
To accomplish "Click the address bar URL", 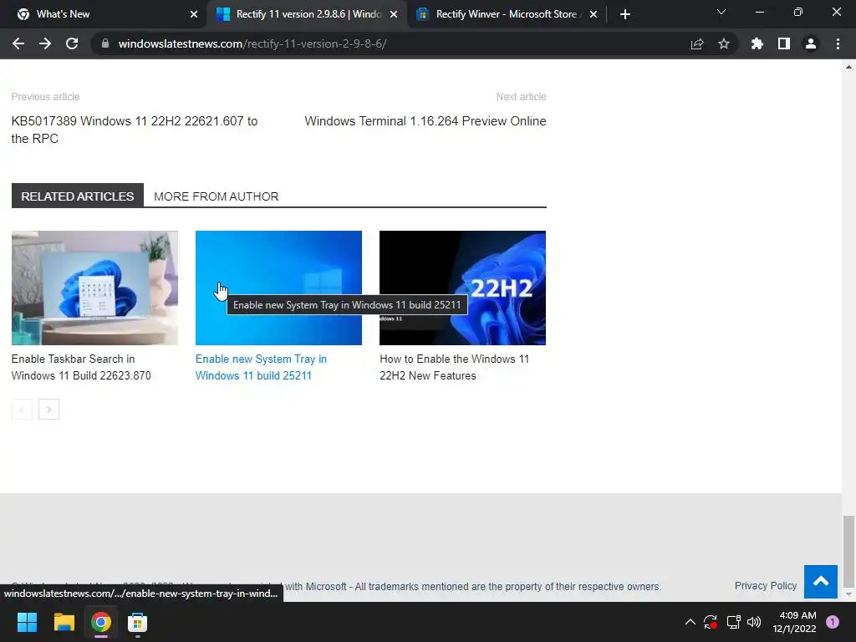I will click(252, 43).
